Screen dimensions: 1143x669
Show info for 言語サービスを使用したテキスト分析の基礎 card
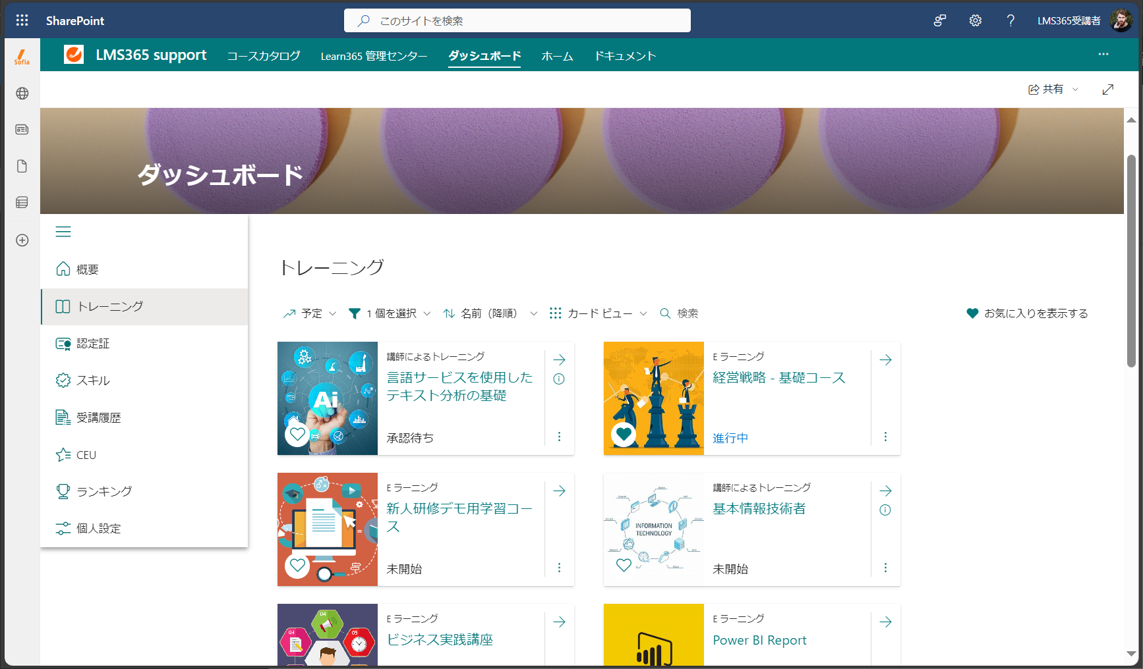click(559, 379)
